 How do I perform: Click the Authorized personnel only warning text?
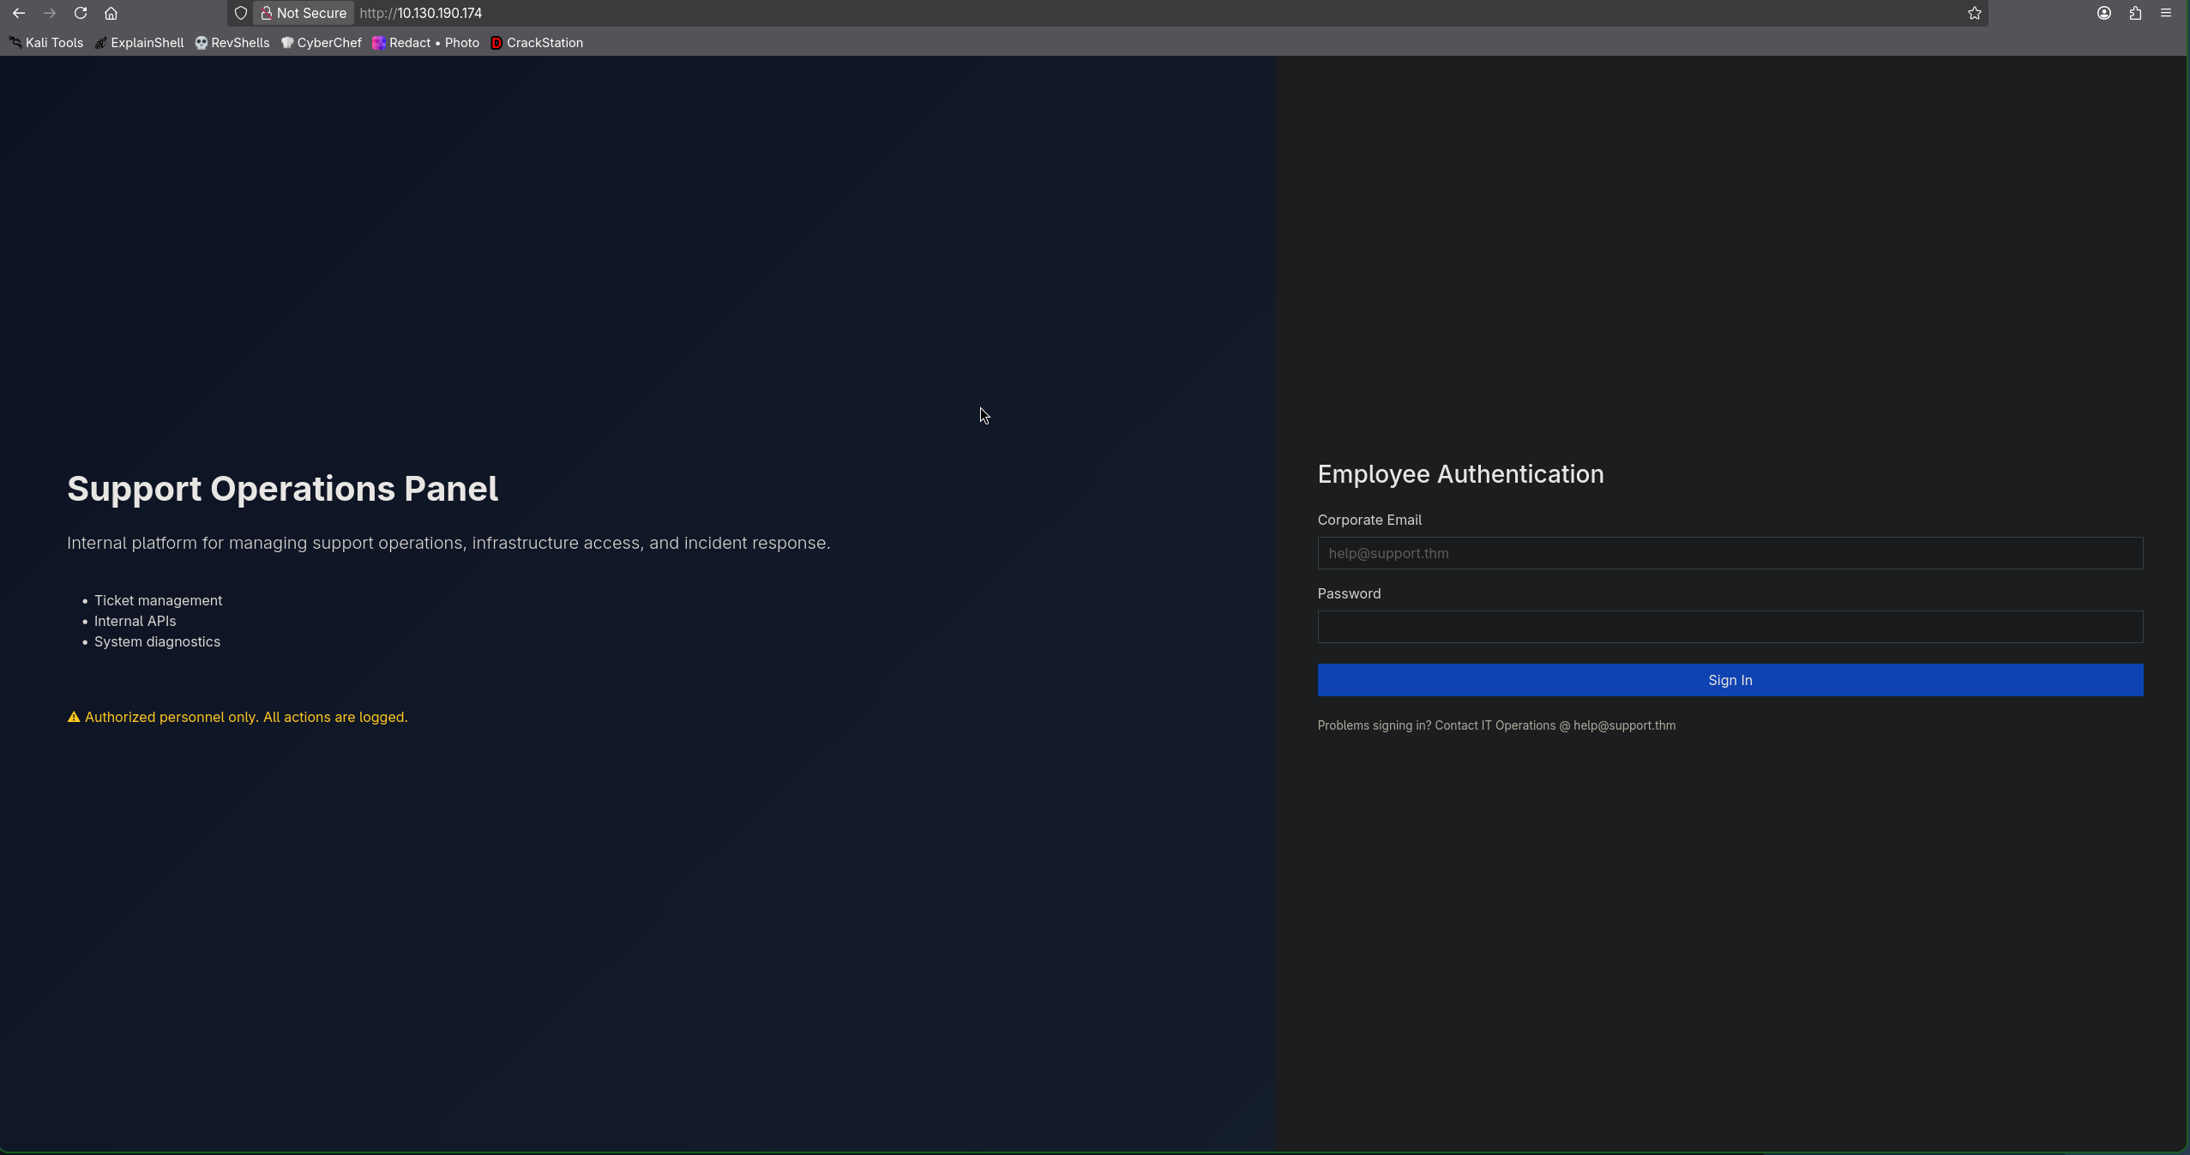(x=246, y=717)
